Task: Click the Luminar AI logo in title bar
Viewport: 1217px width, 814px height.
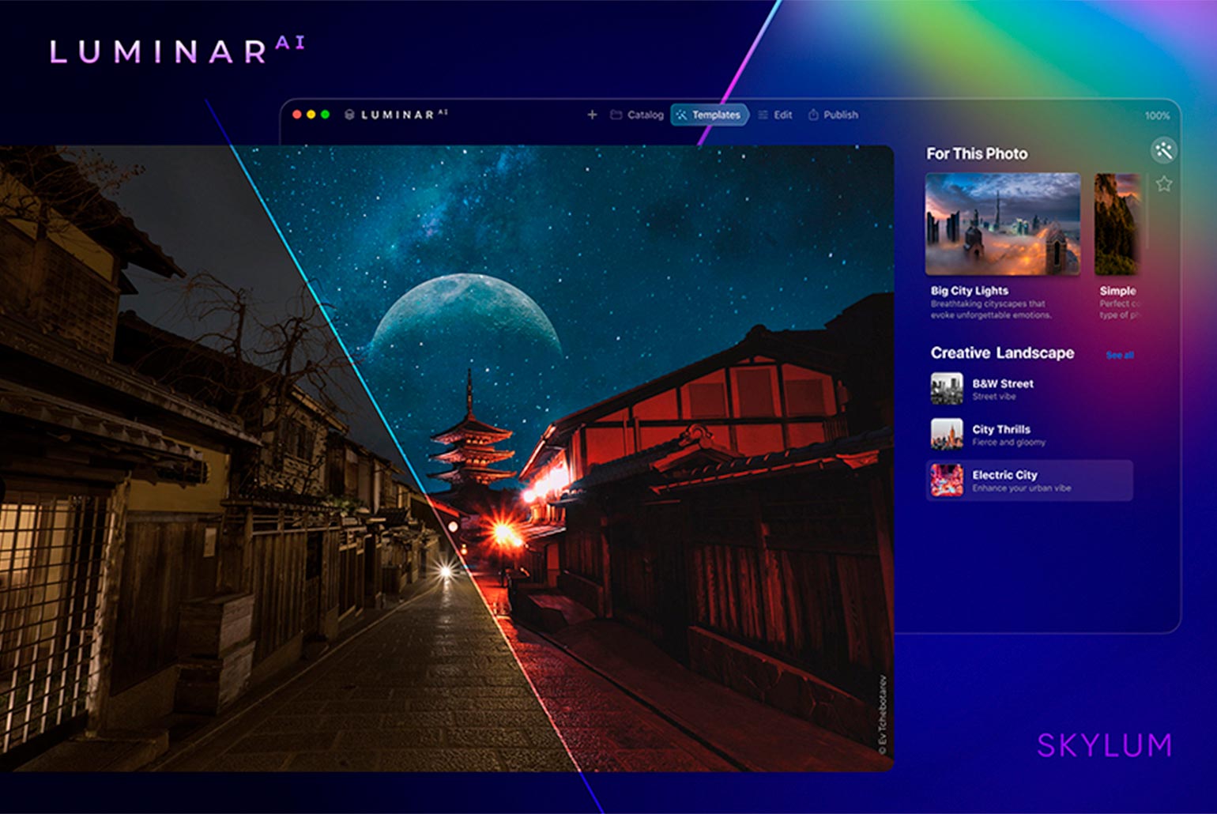Action: (396, 115)
